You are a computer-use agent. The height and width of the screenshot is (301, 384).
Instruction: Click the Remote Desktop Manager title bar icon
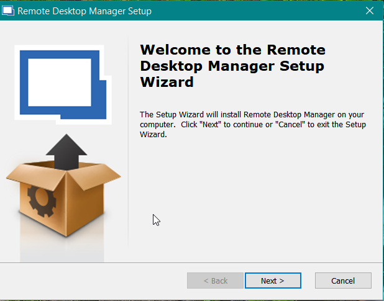[x=8, y=11]
